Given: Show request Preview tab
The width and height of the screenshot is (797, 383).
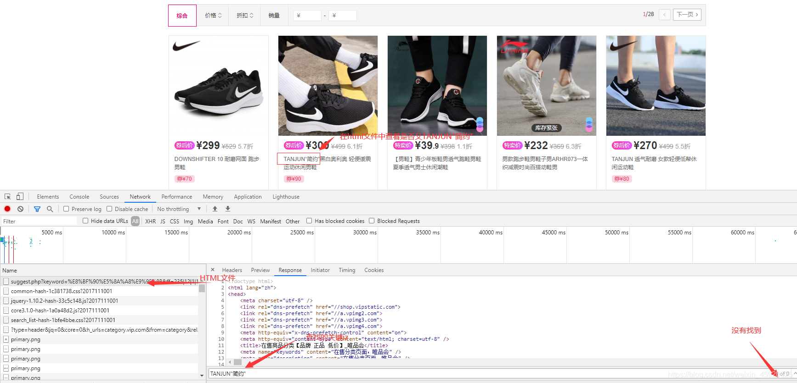Looking at the screenshot, I should [x=260, y=270].
